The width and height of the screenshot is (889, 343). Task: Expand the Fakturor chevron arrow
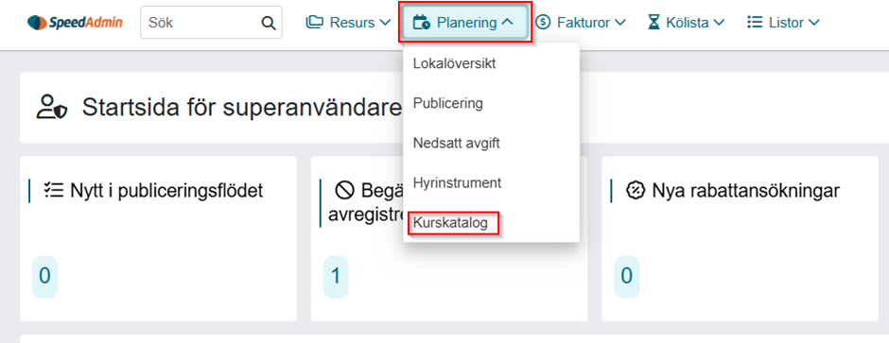click(x=619, y=23)
